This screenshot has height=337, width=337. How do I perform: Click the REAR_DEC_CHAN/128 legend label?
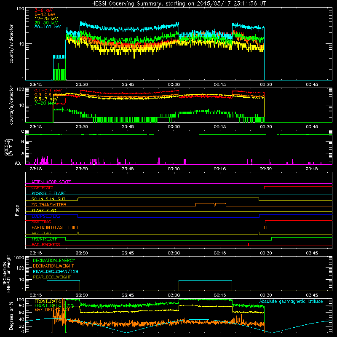click(x=56, y=272)
